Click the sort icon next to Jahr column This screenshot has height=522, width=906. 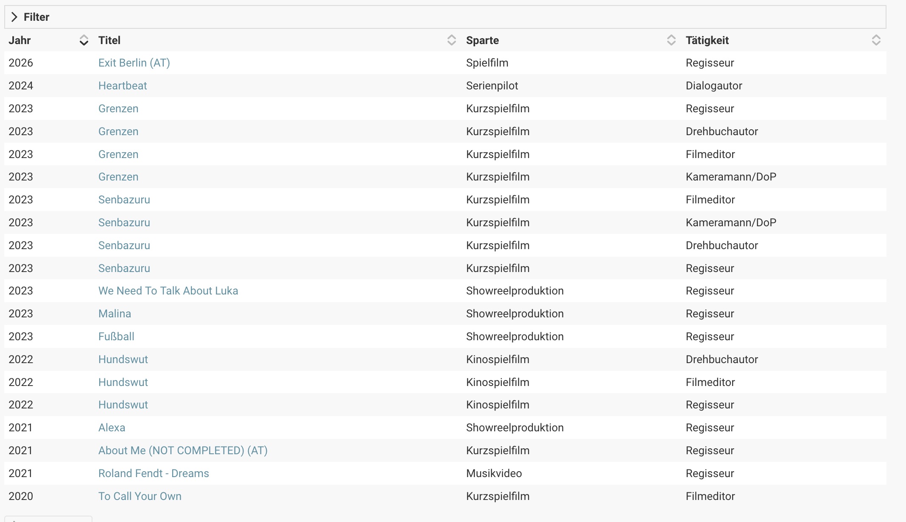[x=84, y=40]
